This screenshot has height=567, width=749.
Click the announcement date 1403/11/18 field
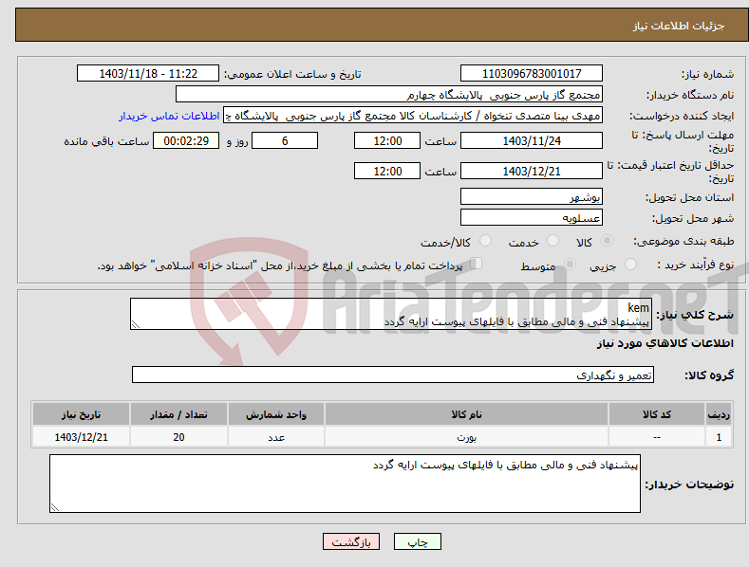click(x=147, y=74)
